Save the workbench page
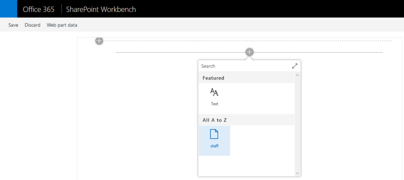 click(13, 25)
